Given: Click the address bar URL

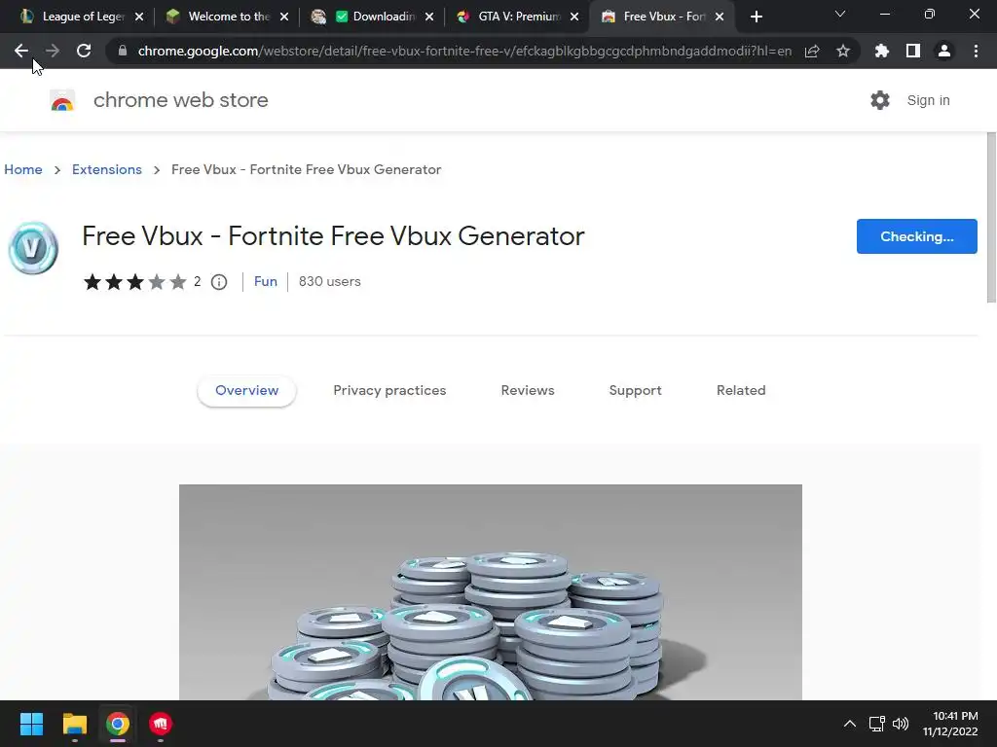Looking at the screenshot, I should 464,51.
